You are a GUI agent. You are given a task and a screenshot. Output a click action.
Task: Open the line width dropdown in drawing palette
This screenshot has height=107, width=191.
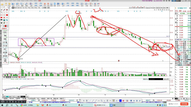coord(3,26)
